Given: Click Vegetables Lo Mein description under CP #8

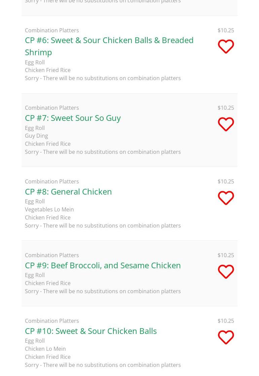Looking at the screenshot, I should tap(49, 209).
